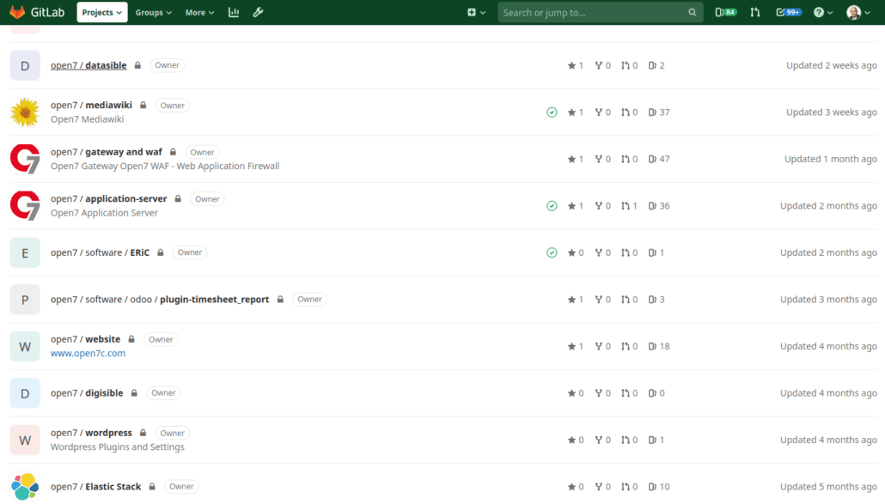This screenshot has height=504, width=885.
Task: Open the user avatar menu
Action: click(858, 12)
